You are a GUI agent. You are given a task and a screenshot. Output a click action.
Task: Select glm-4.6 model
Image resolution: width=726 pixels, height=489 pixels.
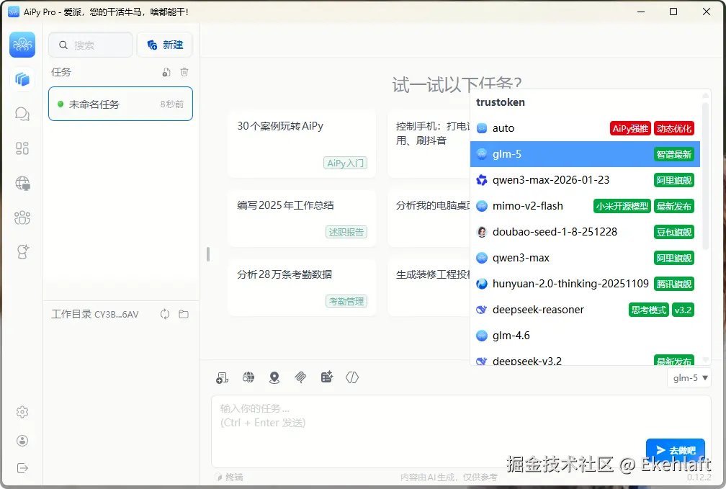click(586, 336)
